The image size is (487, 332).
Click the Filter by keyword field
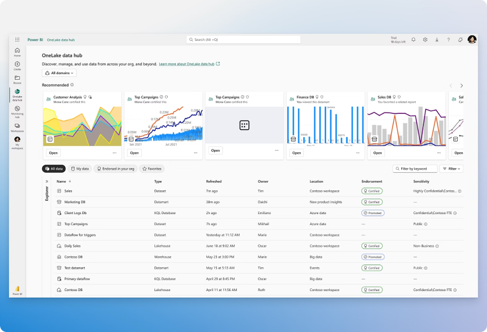point(415,169)
